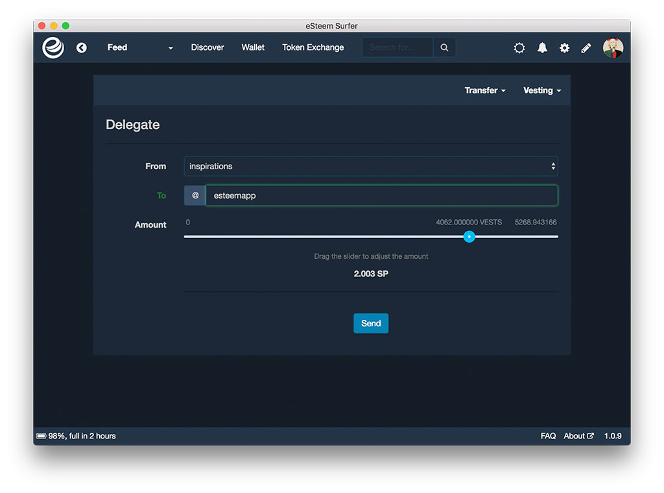Click the Send button
Screen dimensions: 664x493
coord(371,323)
